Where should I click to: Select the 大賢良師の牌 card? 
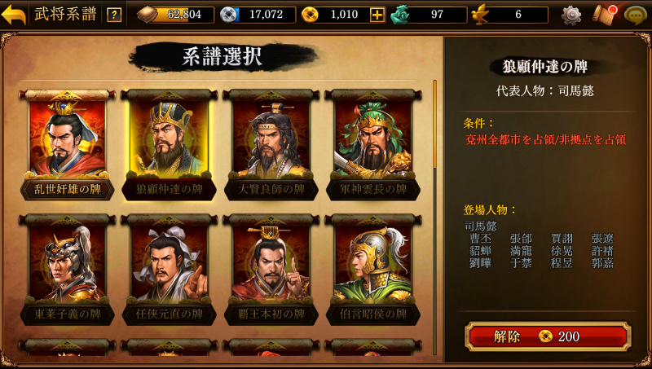(x=271, y=145)
